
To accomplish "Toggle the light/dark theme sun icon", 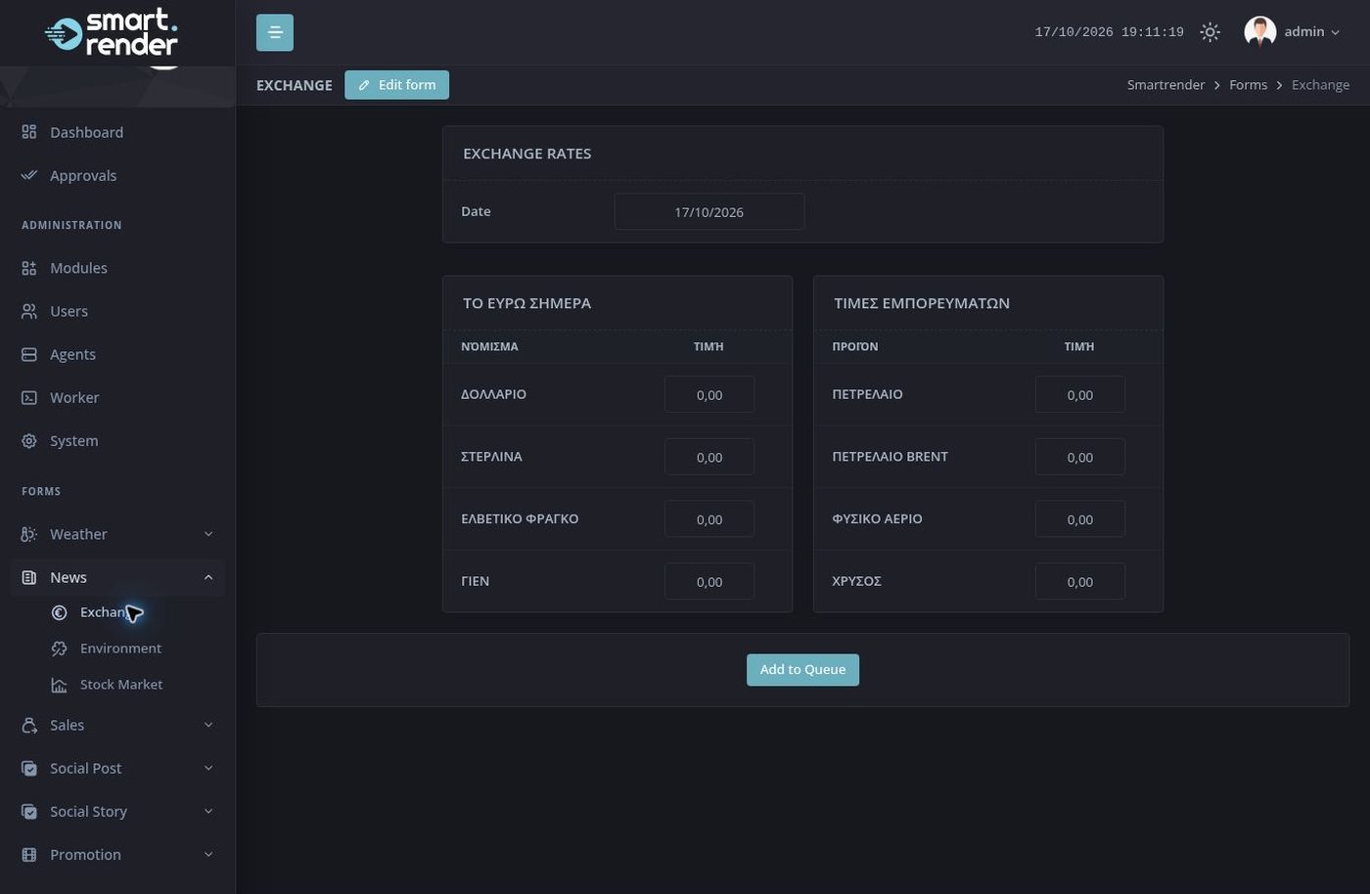I will (x=1210, y=32).
